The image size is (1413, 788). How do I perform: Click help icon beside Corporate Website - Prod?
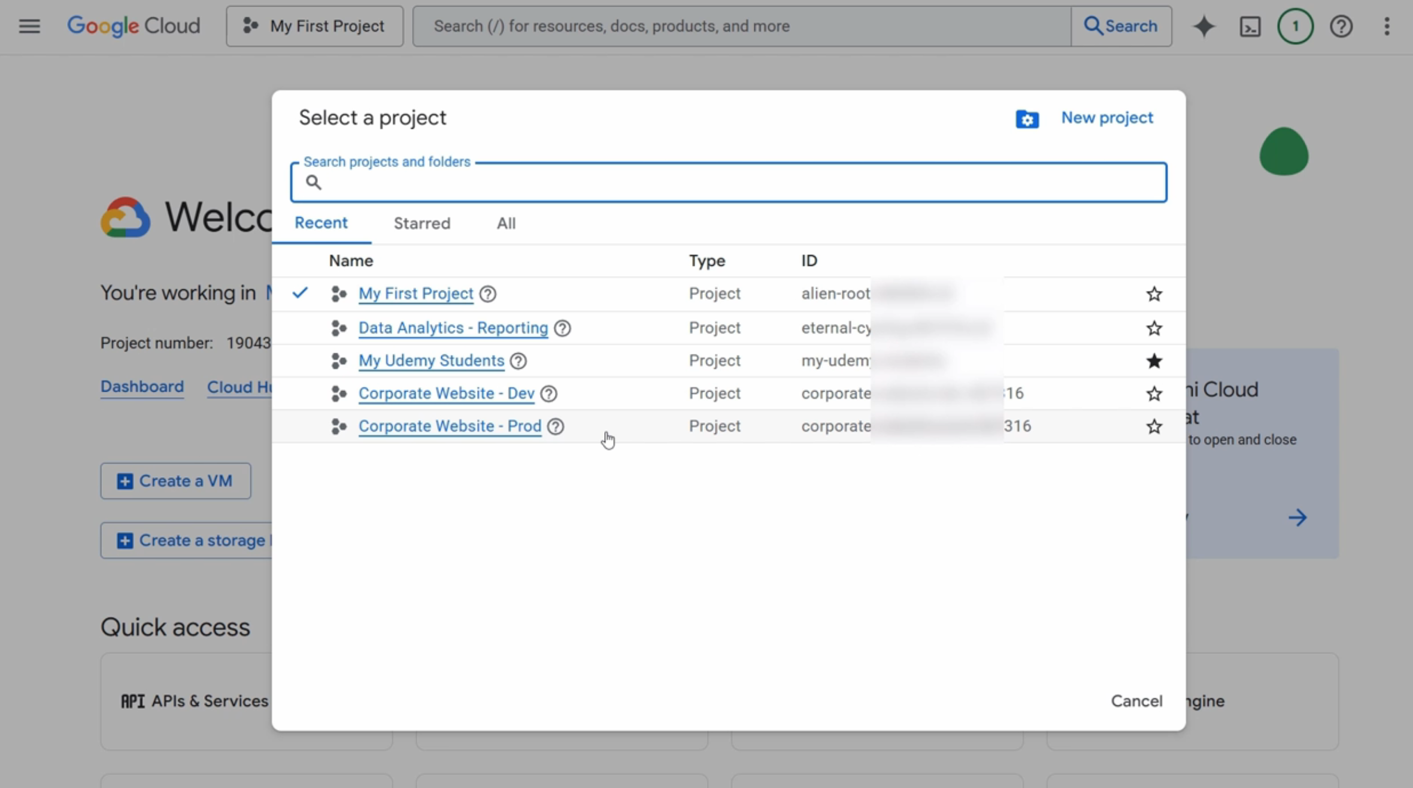556,426
